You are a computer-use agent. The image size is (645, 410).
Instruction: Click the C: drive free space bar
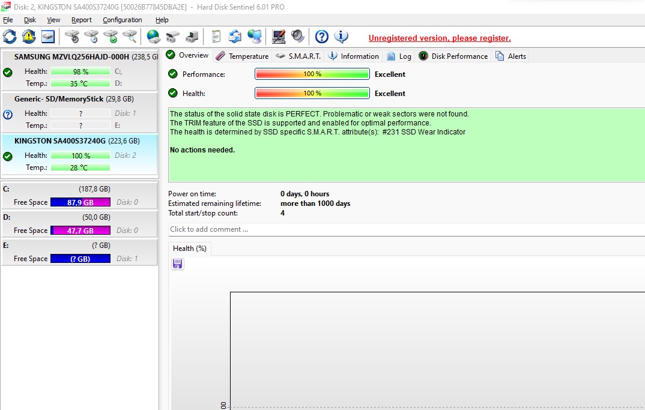pyautogui.click(x=80, y=202)
